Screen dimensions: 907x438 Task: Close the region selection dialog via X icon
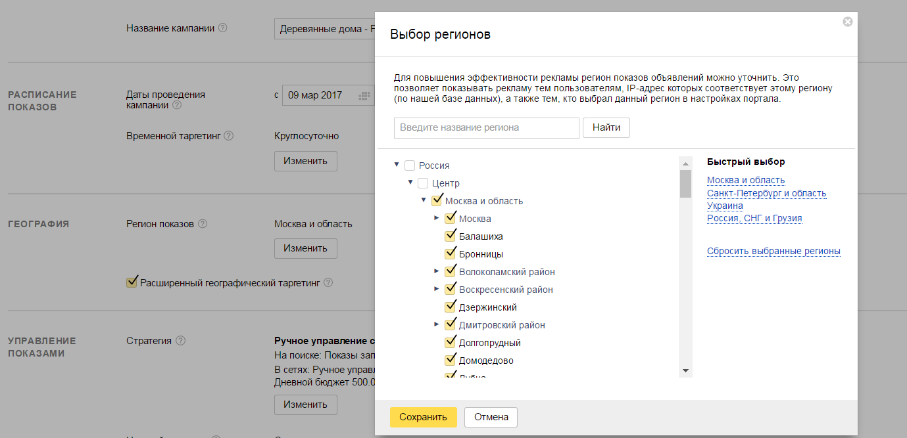pos(847,22)
